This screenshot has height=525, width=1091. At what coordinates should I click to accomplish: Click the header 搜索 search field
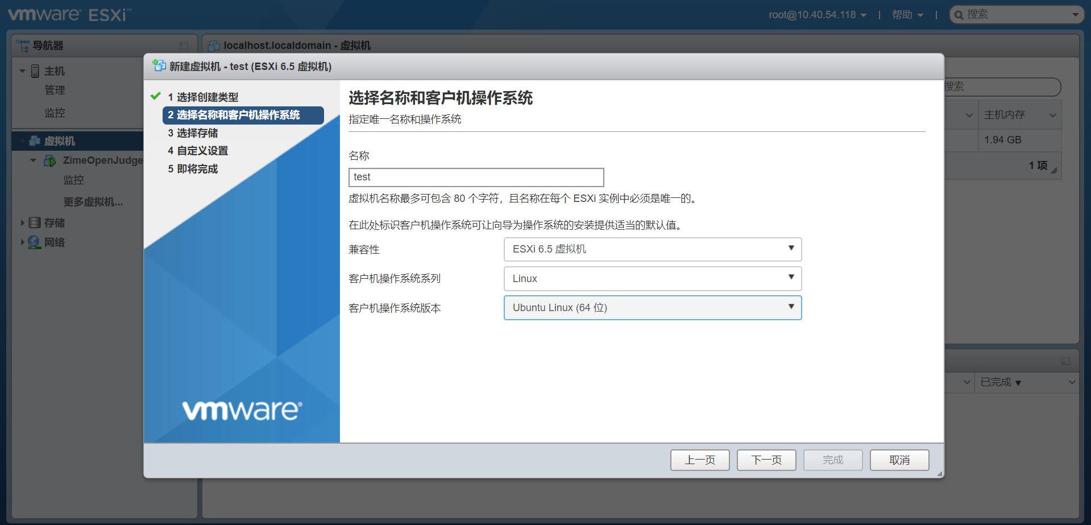(1017, 15)
